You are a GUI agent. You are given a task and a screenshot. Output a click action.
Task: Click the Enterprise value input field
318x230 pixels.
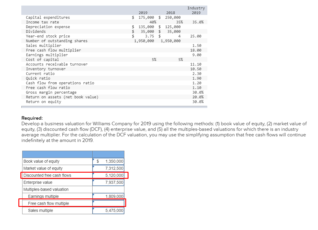click(x=108, y=182)
